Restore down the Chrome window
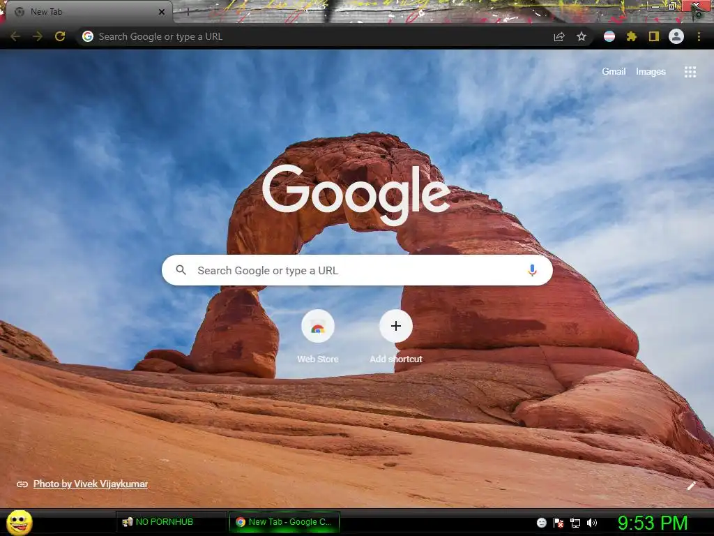This screenshot has height=536, width=714. pyautogui.click(x=671, y=6)
